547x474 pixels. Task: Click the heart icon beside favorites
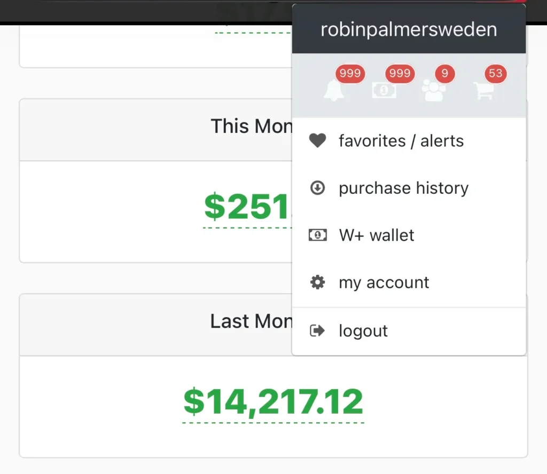[317, 141]
